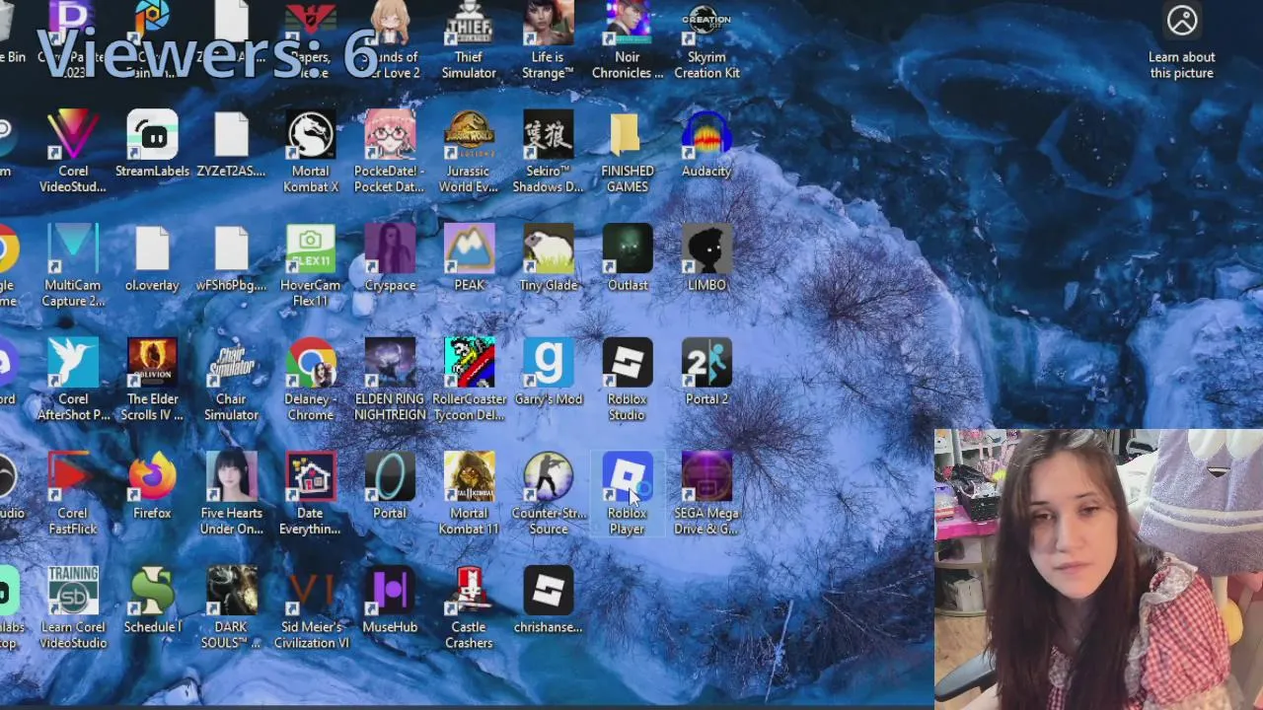Viewport: 1263px width, 710px height.
Task: Open PockeDate! Pocket Dating icon
Action: [x=390, y=152]
